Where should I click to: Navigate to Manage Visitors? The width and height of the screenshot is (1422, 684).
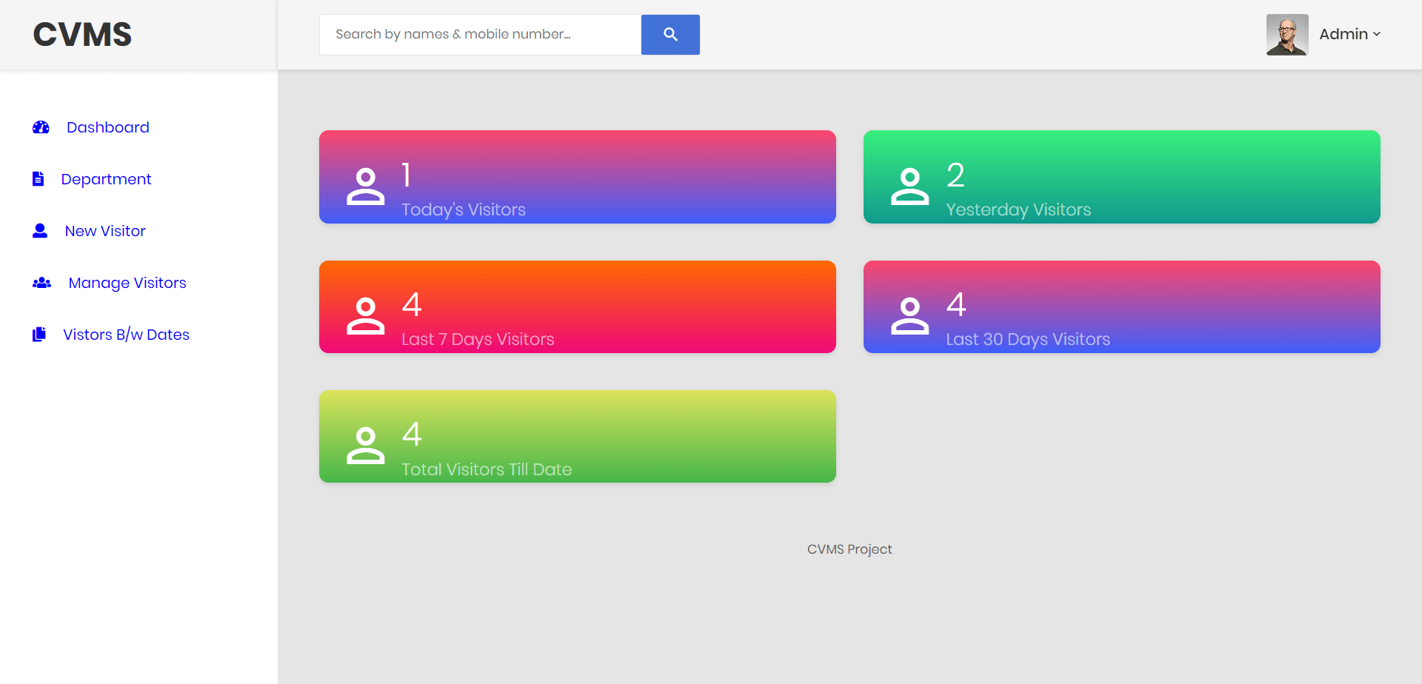[x=127, y=282]
